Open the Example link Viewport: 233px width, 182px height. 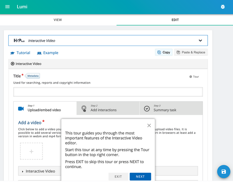click(x=48, y=53)
